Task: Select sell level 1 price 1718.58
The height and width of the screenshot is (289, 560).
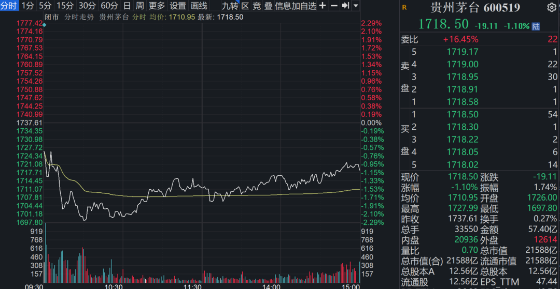Action: (x=463, y=102)
